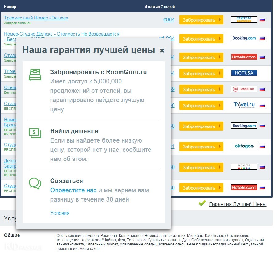Click the HotelClub provider logo
This screenshot has width=277, height=256.
244,89
